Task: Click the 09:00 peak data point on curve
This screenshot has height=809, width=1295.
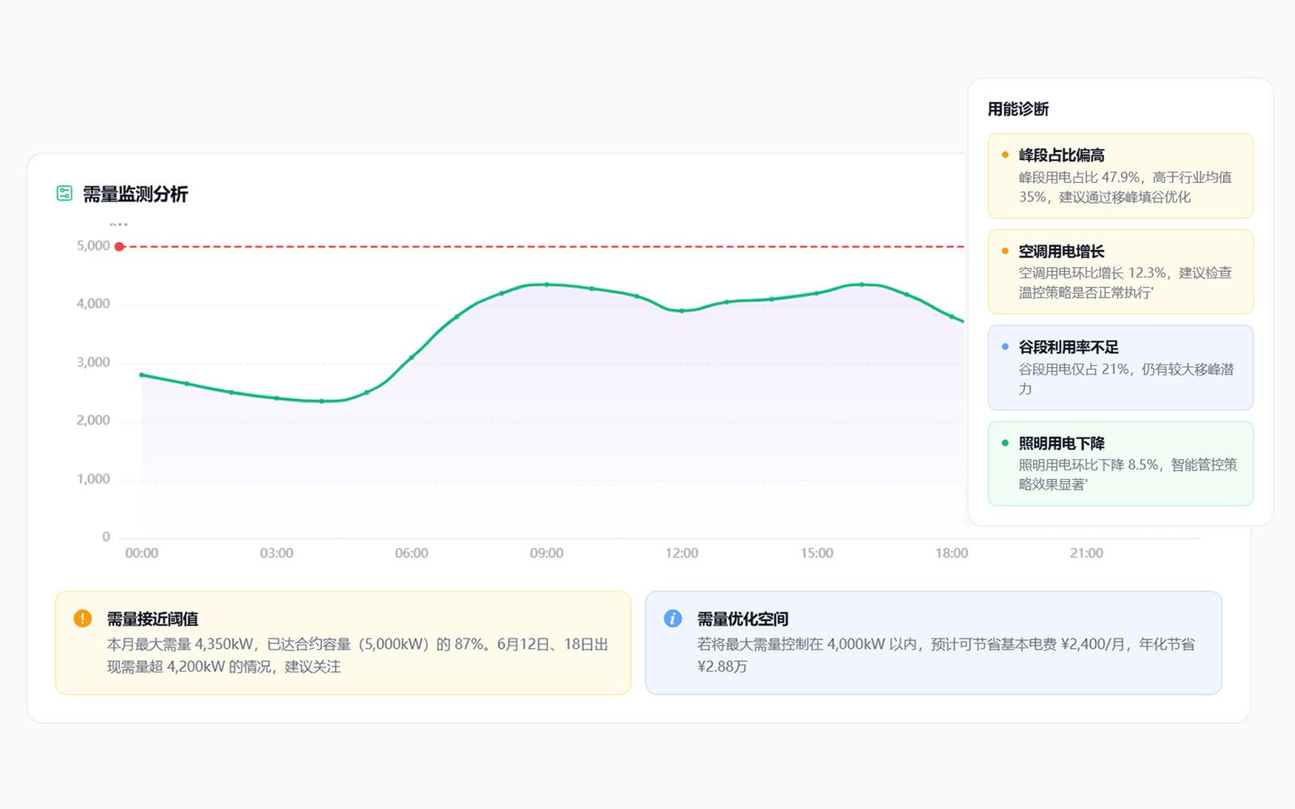Action: pyautogui.click(x=546, y=284)
